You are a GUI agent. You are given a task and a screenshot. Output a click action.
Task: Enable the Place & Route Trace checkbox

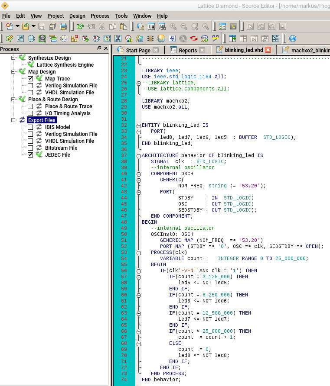click(x=30, y=106)
